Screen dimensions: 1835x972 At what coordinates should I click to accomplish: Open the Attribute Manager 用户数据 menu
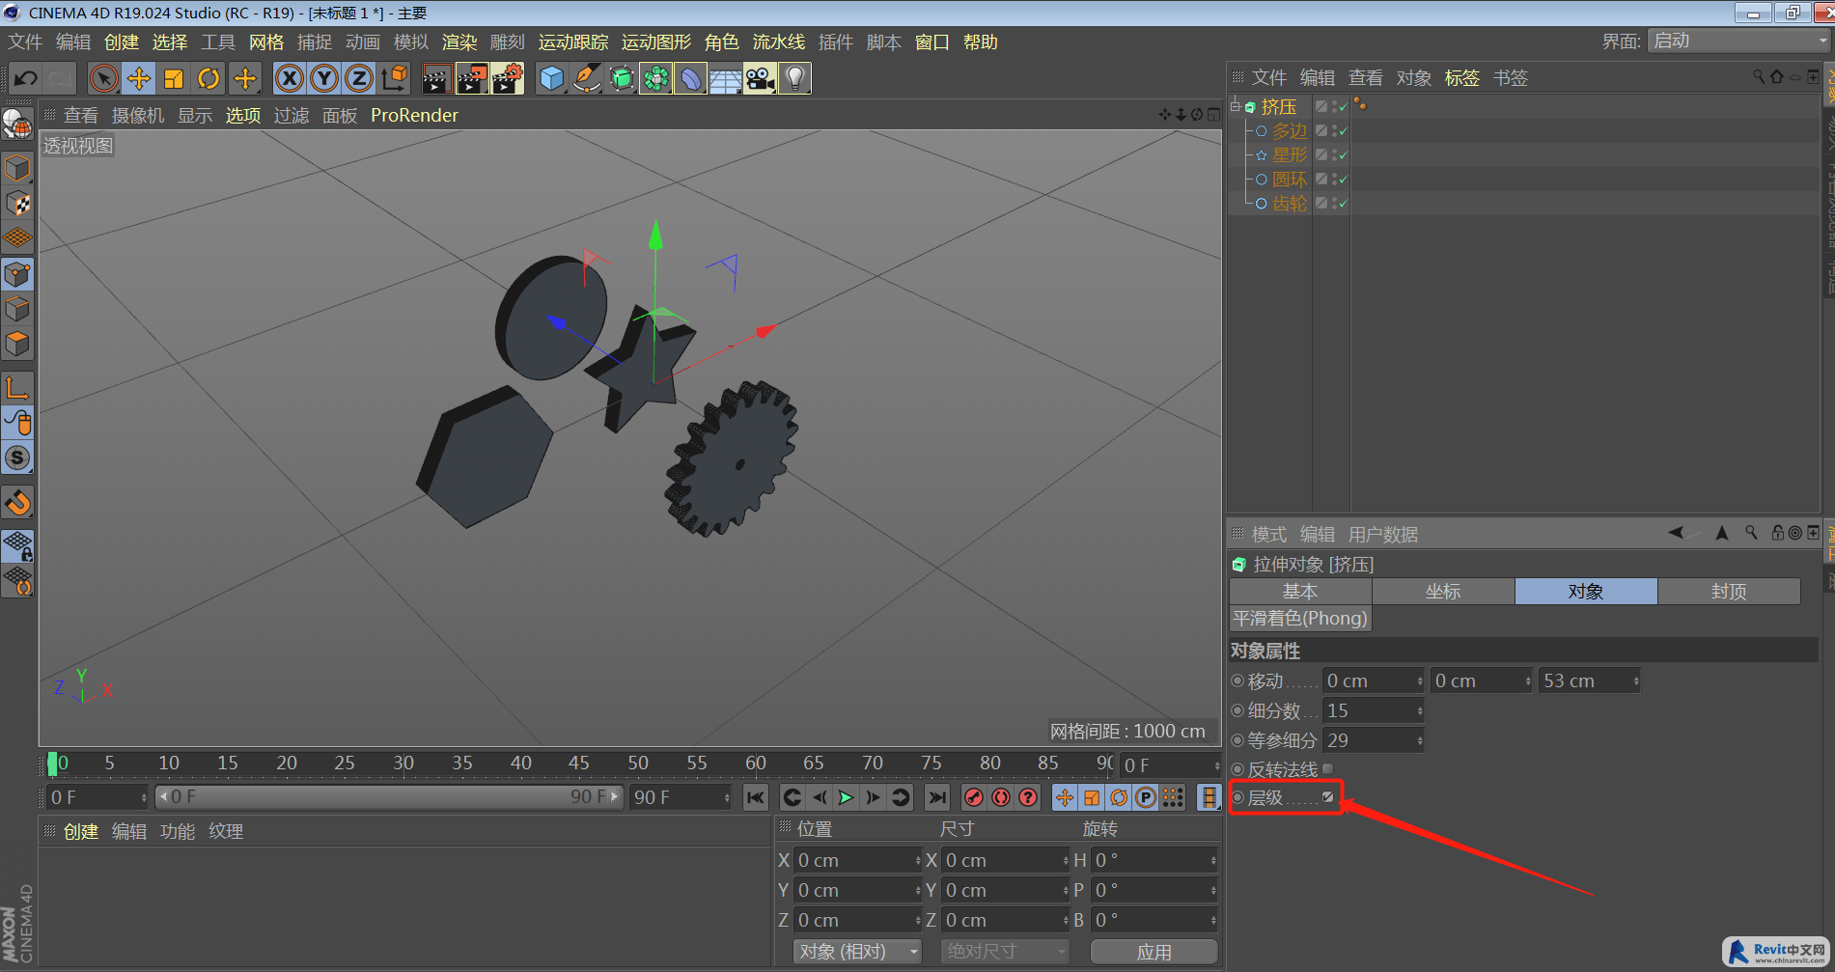click(x=1382, y=535)
